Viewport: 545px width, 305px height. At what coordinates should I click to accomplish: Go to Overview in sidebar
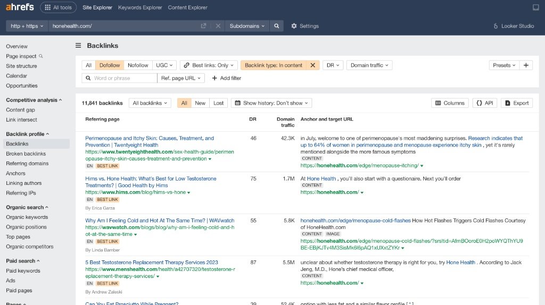[x=16, y=46]
